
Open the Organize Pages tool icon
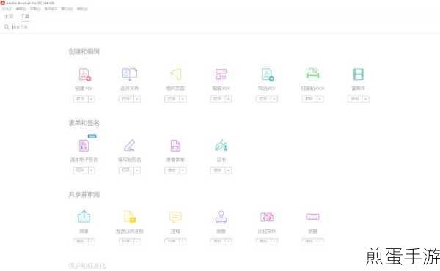click(x=176, y=74)
